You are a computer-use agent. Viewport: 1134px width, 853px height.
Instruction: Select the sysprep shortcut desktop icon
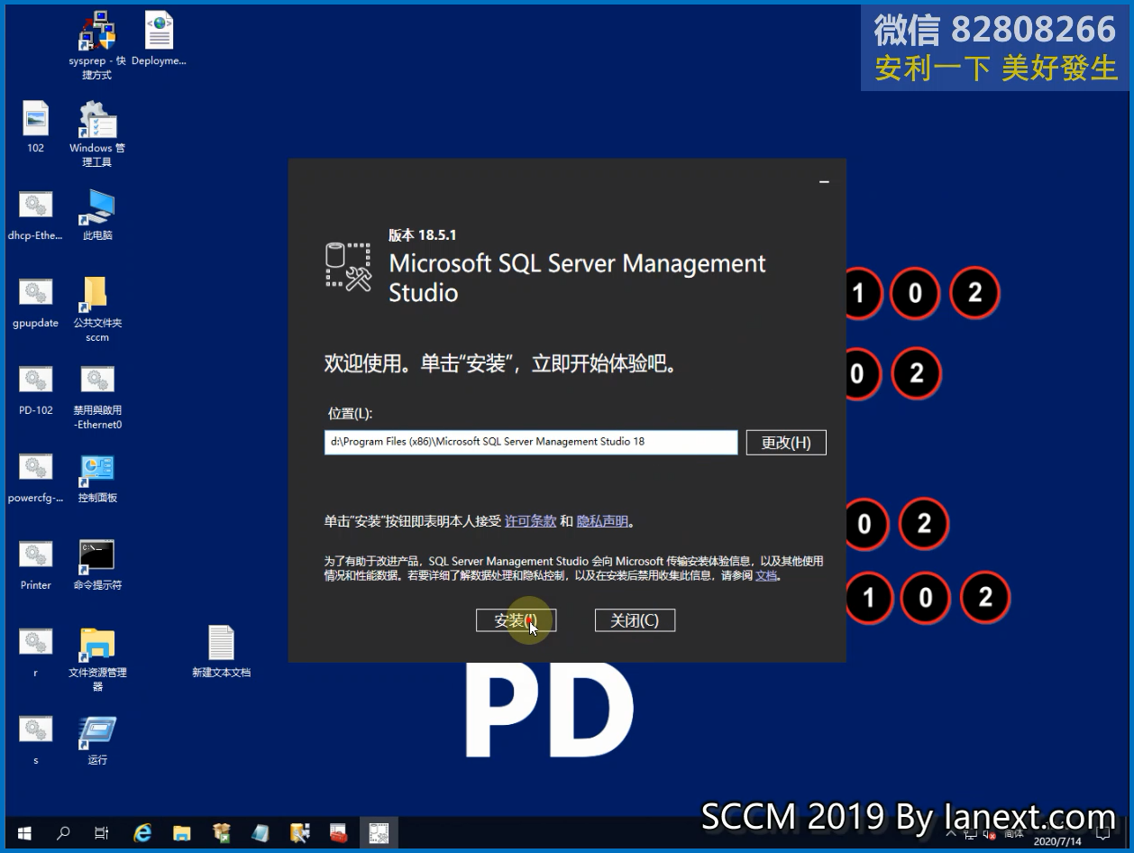[x=97, y=45]
